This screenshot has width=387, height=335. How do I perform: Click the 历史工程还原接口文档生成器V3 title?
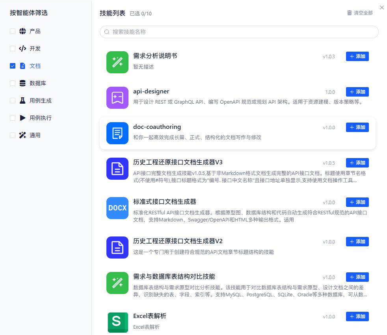(178, 162)
